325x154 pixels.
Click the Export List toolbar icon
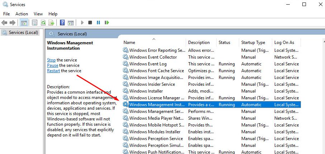(51, 23)
